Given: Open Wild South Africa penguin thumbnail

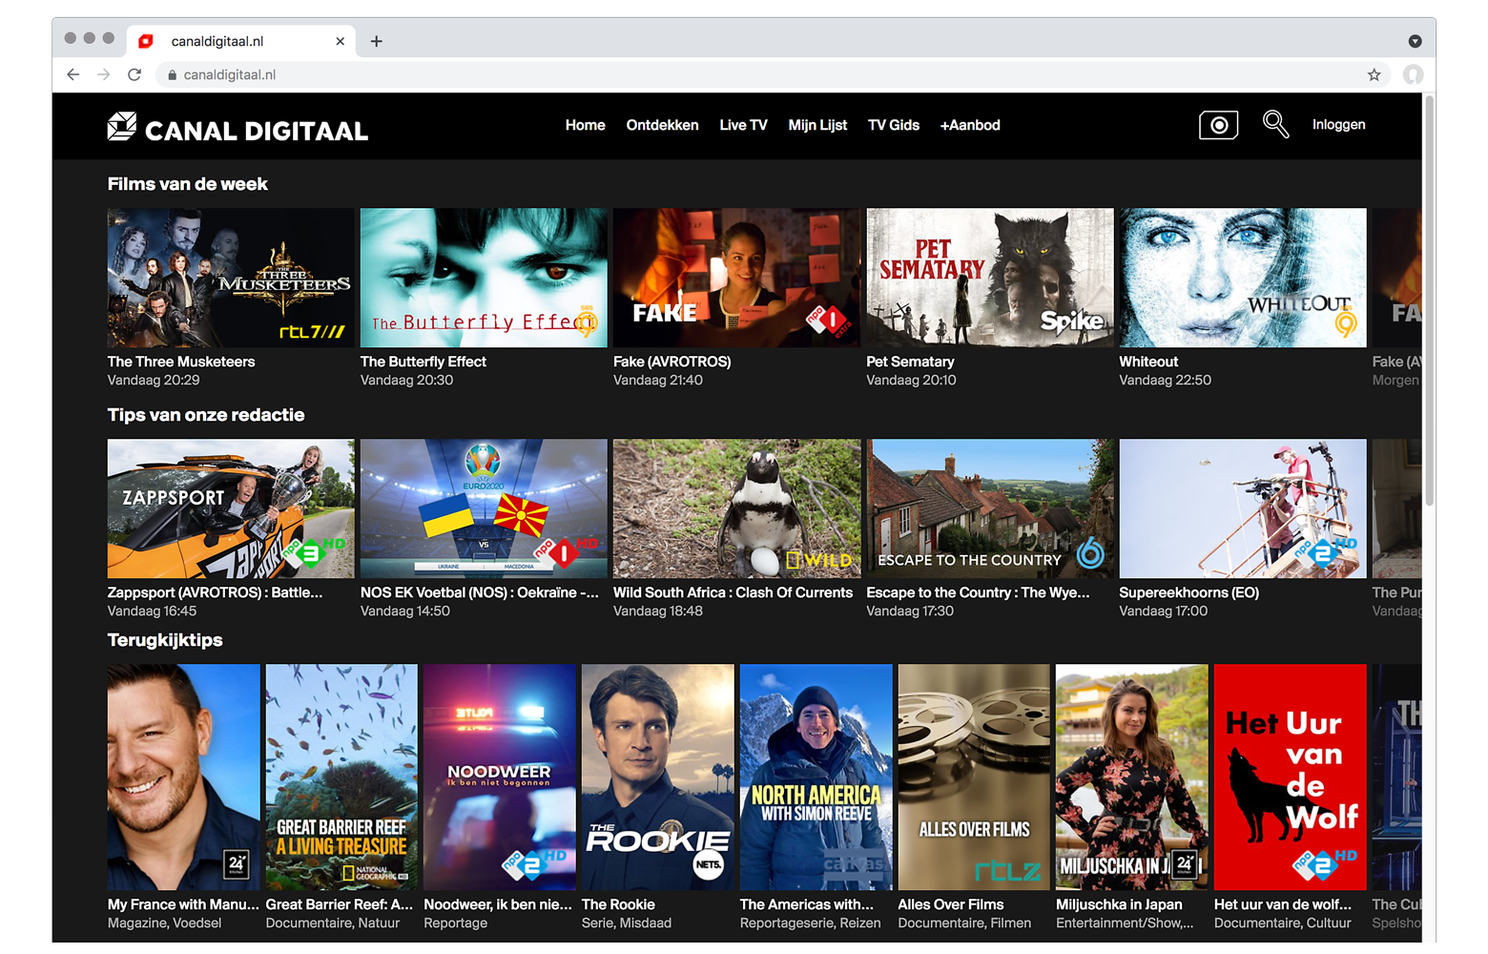Looking at the screenshot, I should 736,508.
